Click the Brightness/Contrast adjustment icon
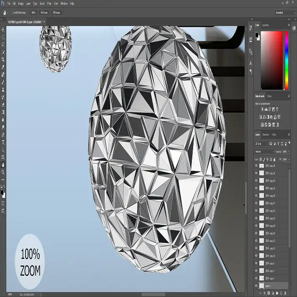The width and height of the screenshot is (297, 297). click(262, 109)
